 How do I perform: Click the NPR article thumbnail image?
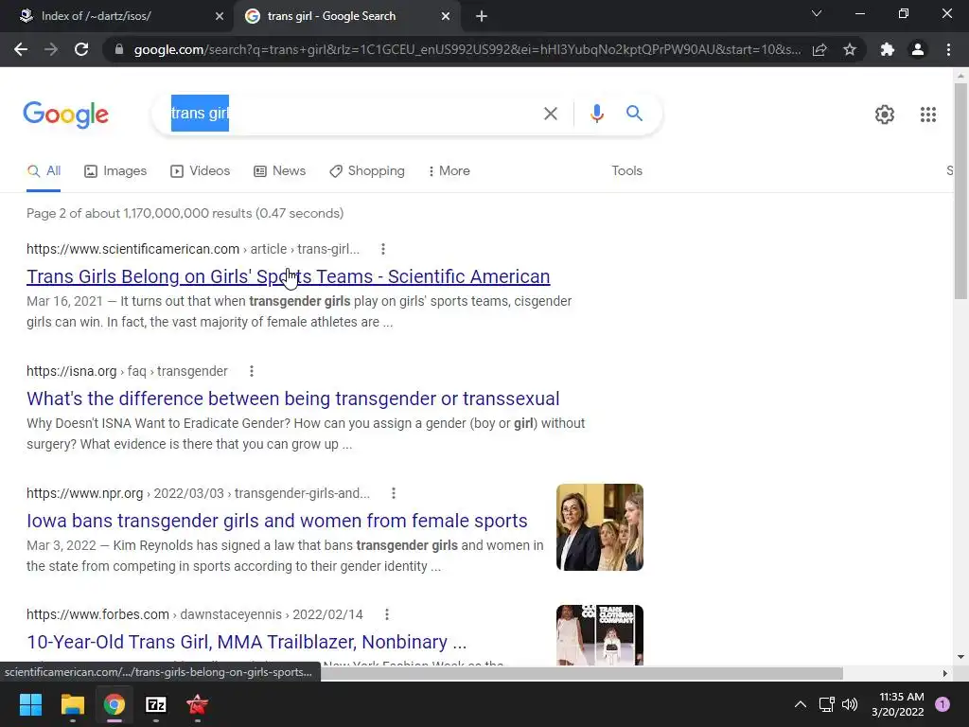599,527
